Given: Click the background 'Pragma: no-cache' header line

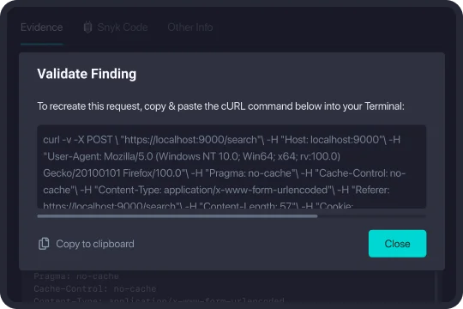Looking at the screenshot, I should [x=76, y=276].
